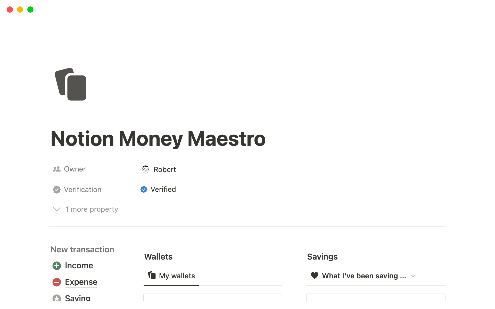
Task: Open the What I've been saving view
Action: (364, 276)
